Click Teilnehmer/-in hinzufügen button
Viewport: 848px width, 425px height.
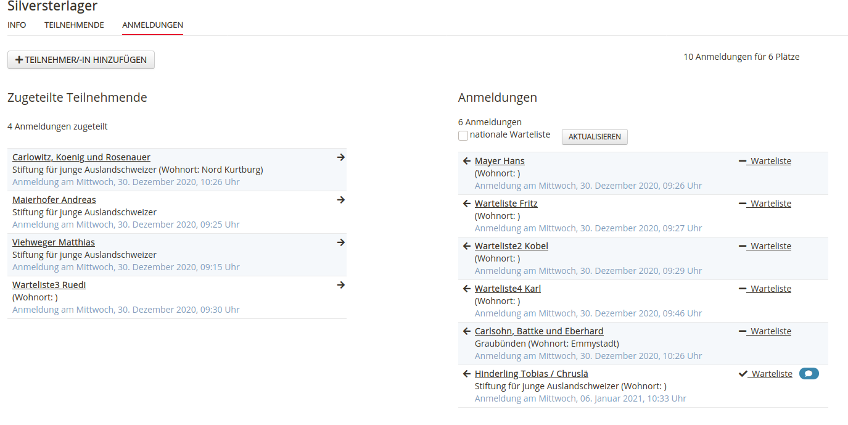tap(81, 60)
